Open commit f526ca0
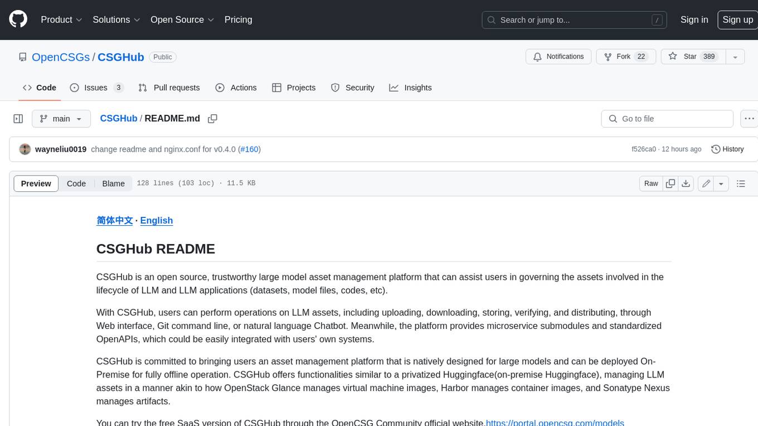The height and width of the screenshot is (426, 758). (643, 149)
